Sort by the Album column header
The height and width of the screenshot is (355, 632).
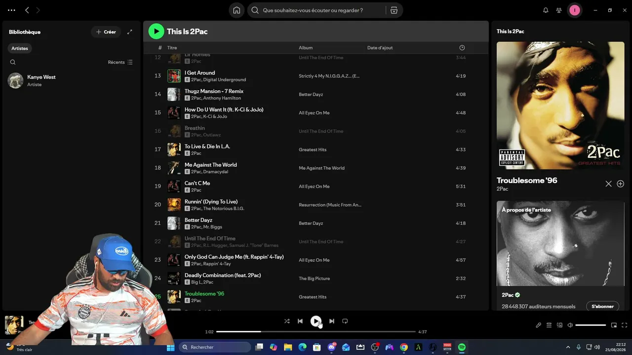(x=306, y=48)
